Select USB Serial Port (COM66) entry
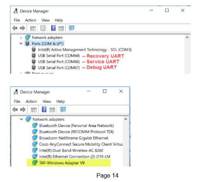This screenshot has height=182, width=205. point(59,62)
